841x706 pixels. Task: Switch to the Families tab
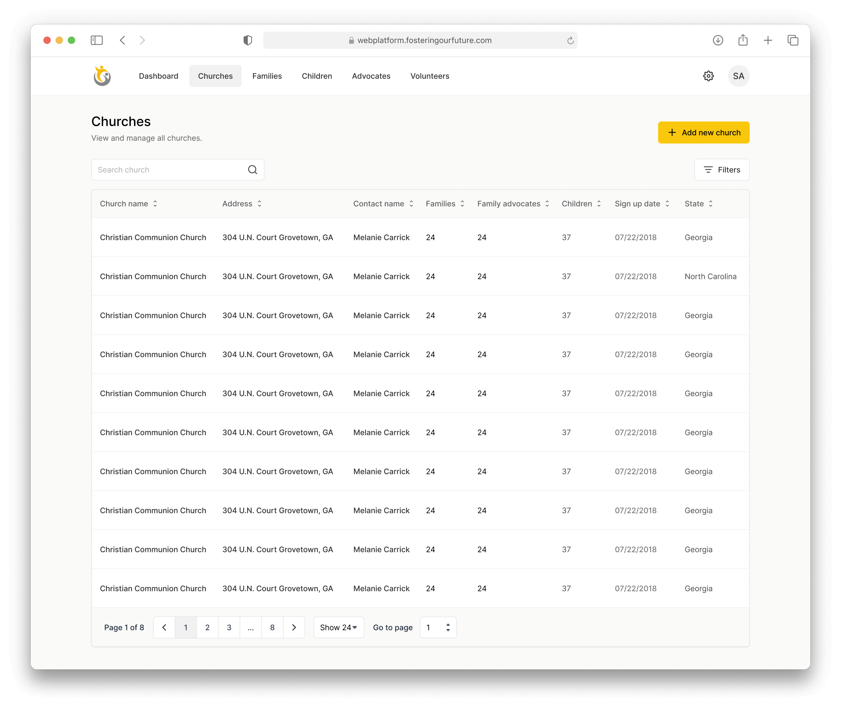[267, 76]
